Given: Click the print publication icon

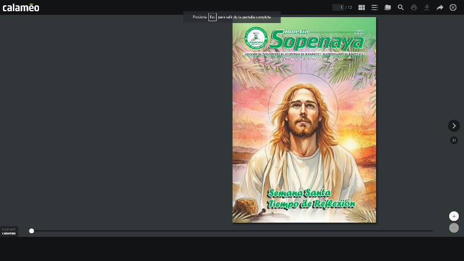Looking at the screenshot, I should pos(414,8).
